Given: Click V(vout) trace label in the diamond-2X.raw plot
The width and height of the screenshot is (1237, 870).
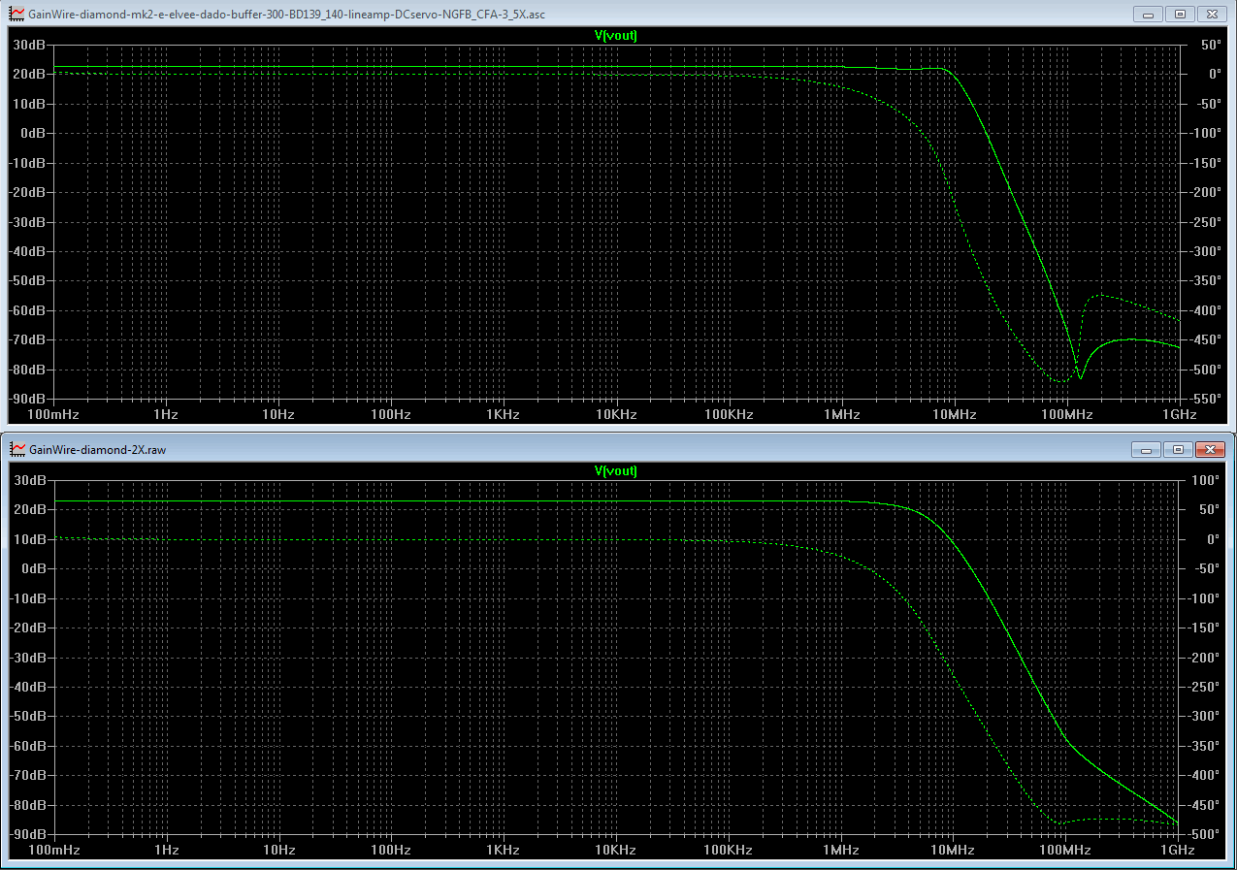Looking at the screenshot, I should coord(615,470).
